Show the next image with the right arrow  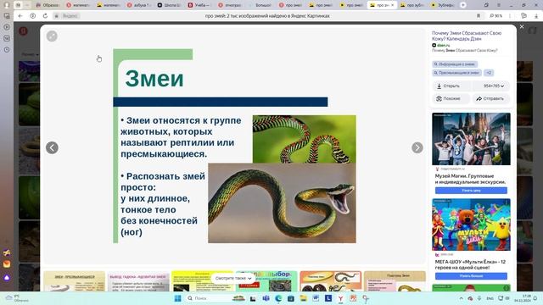pos(417,147)
